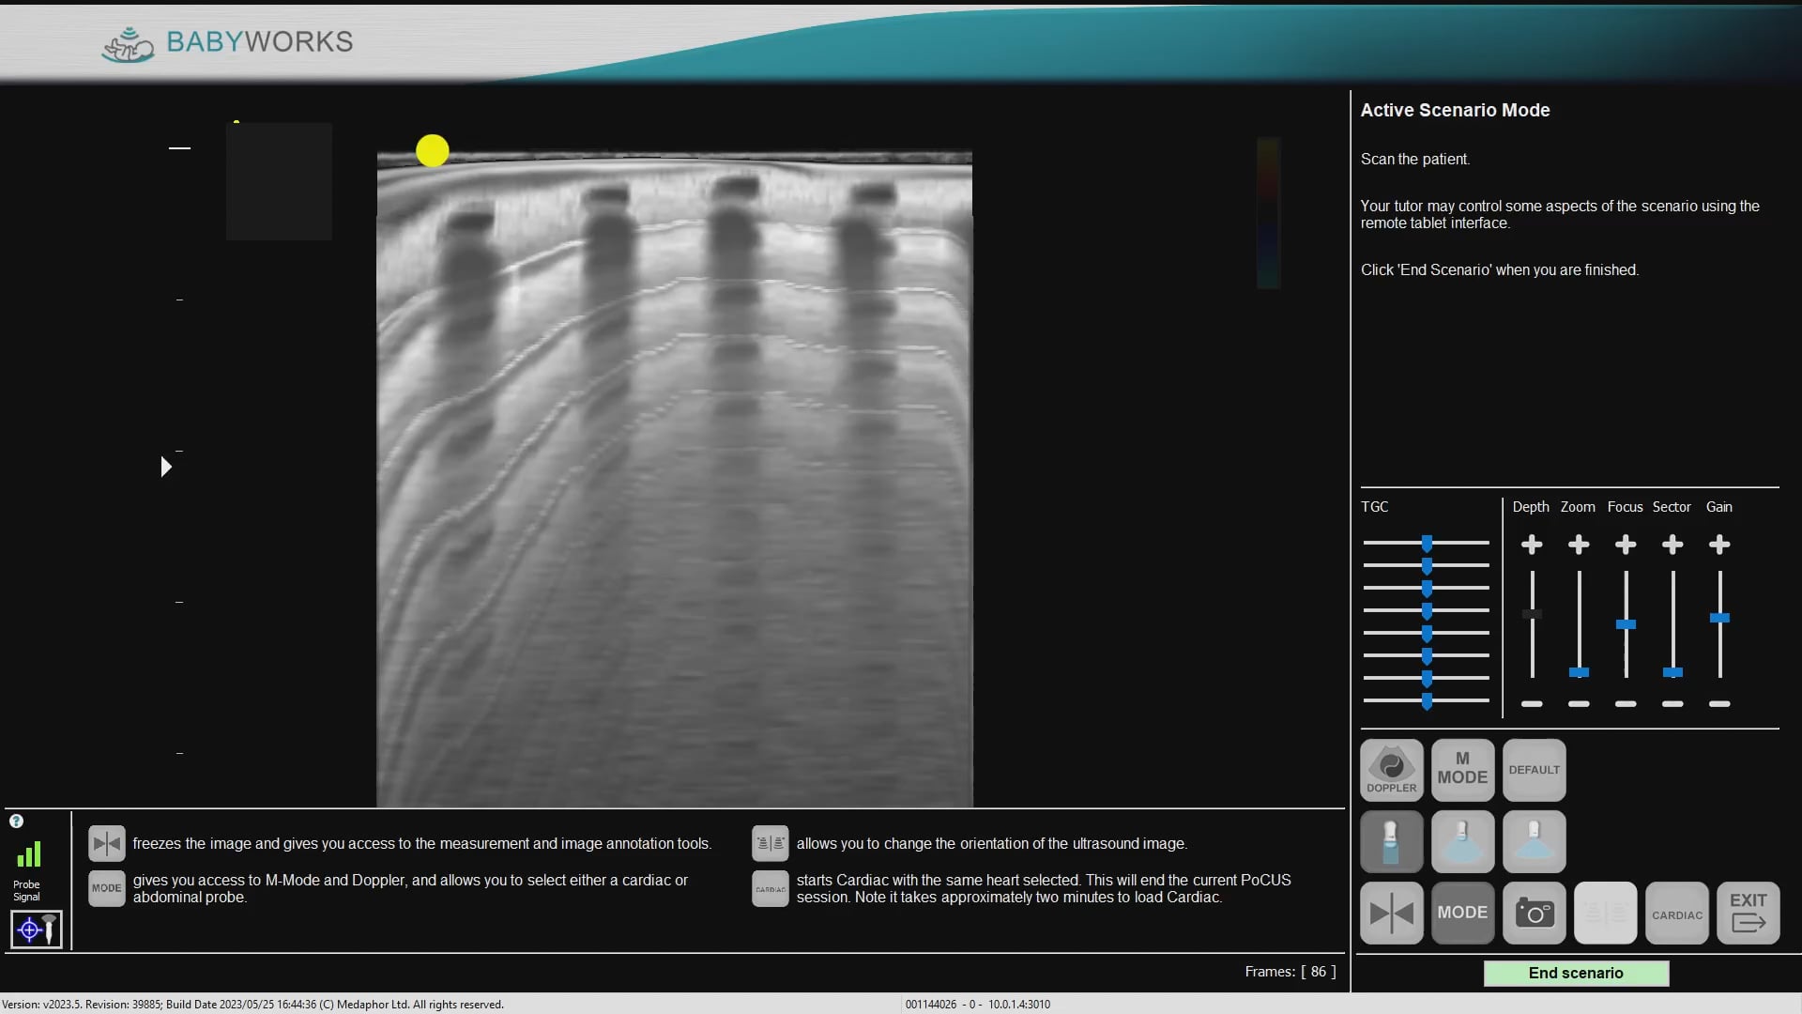The image size is (1802, 1014).
Task: Toggle the MODE options button
Action: tap(1462, 913)
